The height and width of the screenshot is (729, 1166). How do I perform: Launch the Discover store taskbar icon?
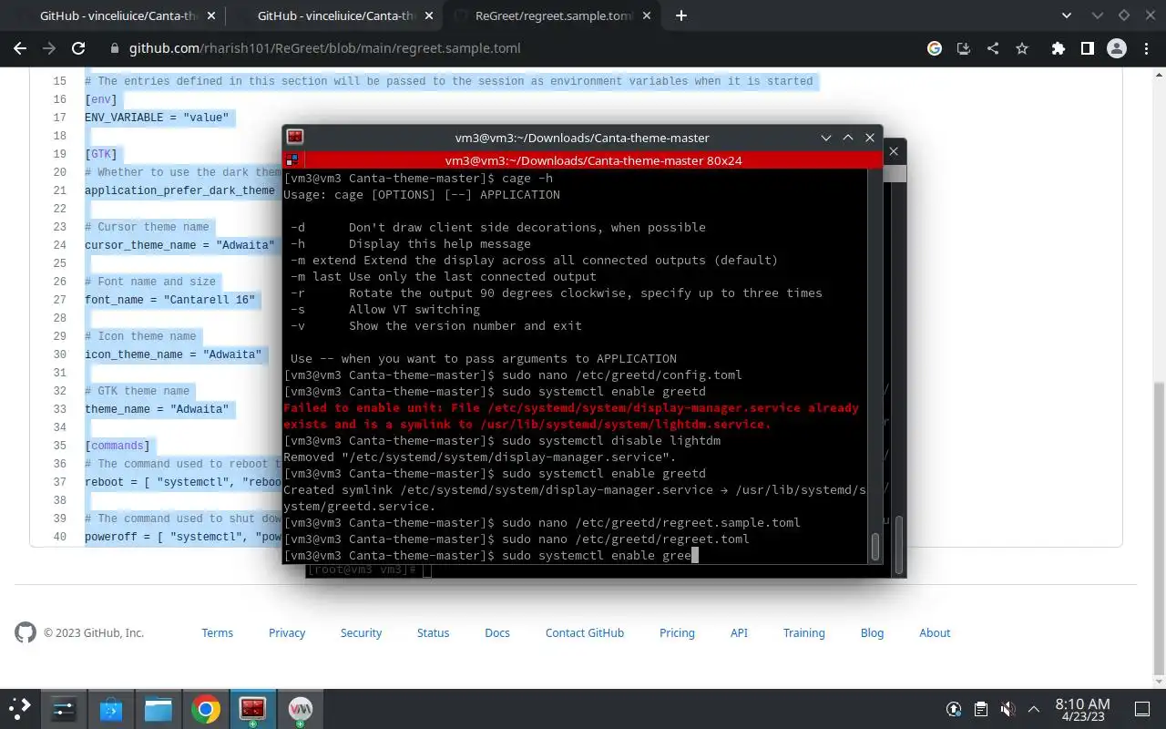pyautogui.click(x=111, y=708)
